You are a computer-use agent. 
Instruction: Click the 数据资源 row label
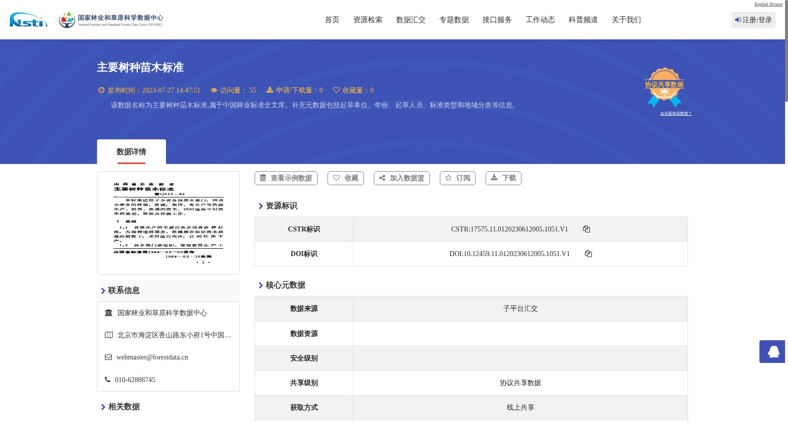click(x=304, y=334)
